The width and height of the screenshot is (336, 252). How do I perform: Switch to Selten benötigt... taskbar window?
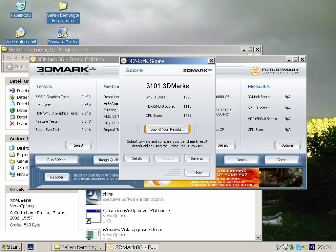click(79, 247)
